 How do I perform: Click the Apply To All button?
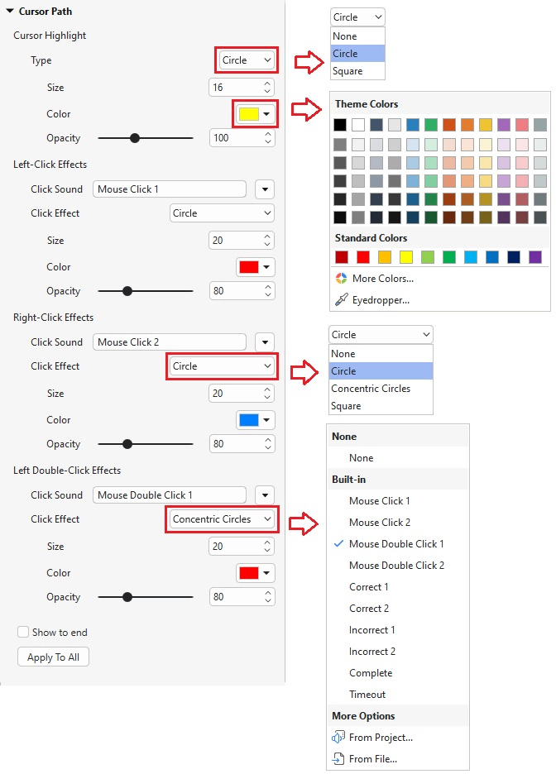(52, 657)
